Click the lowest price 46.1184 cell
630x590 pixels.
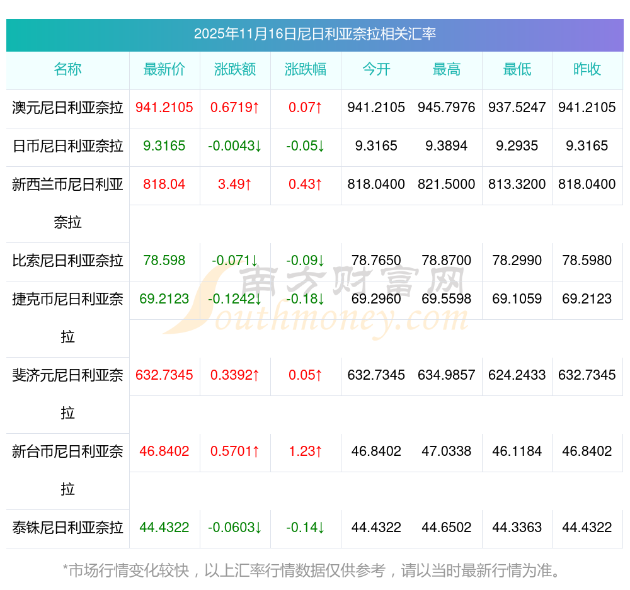[517, 451]
